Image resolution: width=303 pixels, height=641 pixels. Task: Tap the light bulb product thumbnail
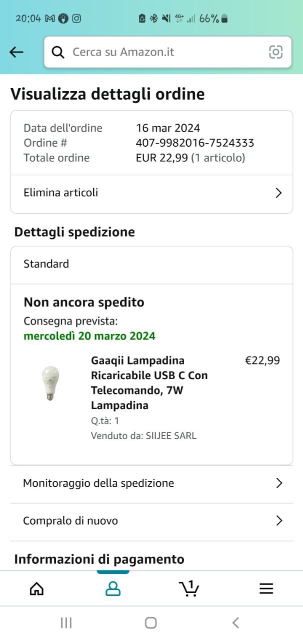click(50, 383)
